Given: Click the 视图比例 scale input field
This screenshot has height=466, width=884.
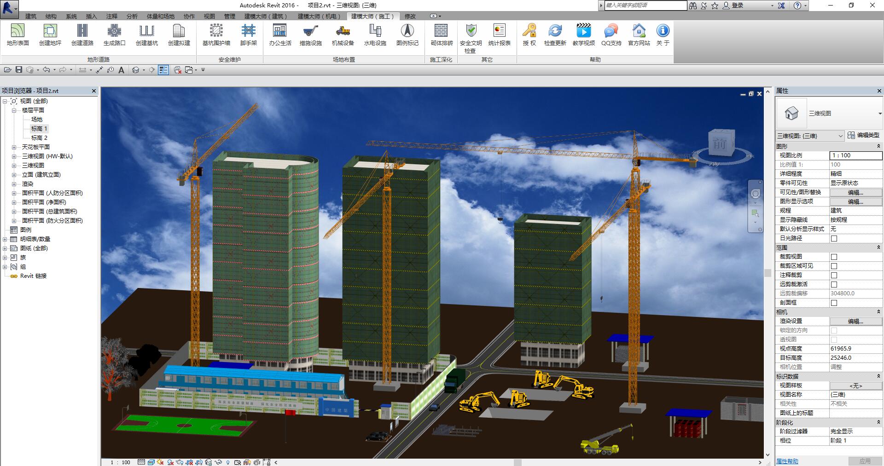Looking at the screenshot, I should 855,155.
